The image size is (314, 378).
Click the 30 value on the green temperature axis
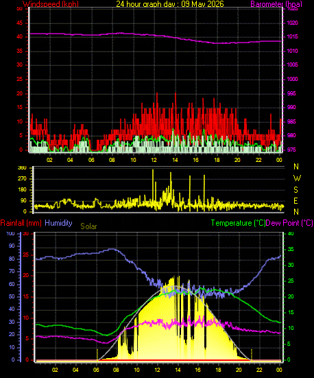point(291,265)
